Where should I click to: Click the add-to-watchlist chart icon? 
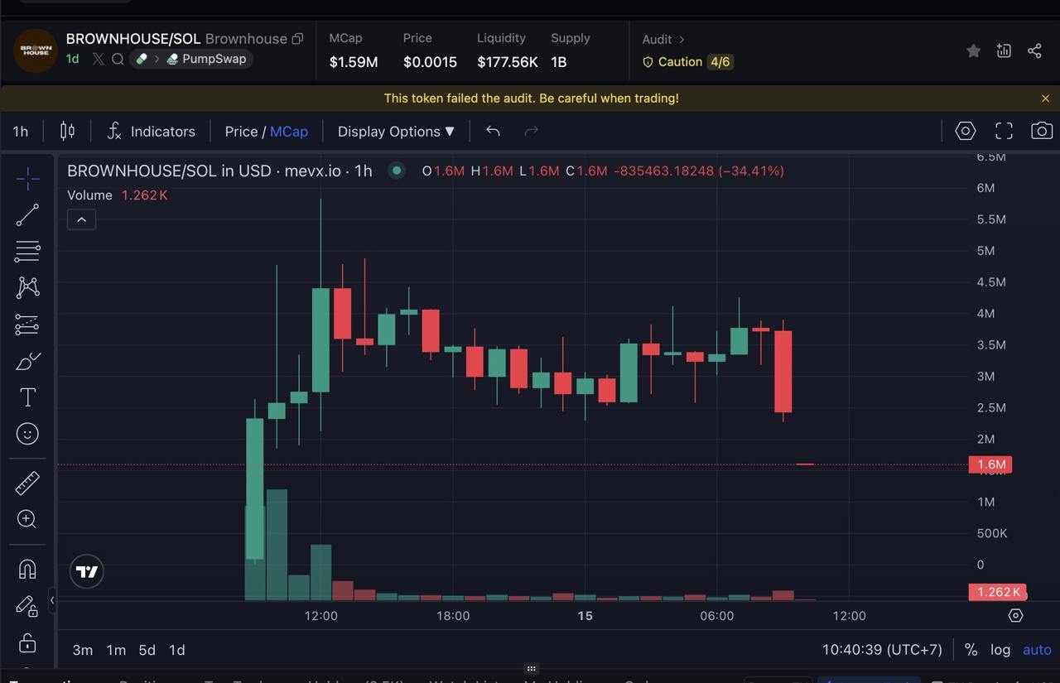point(1004,51)
